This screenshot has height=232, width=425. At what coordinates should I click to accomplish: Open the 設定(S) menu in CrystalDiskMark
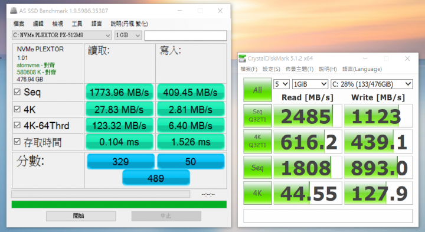click(272, 69)
